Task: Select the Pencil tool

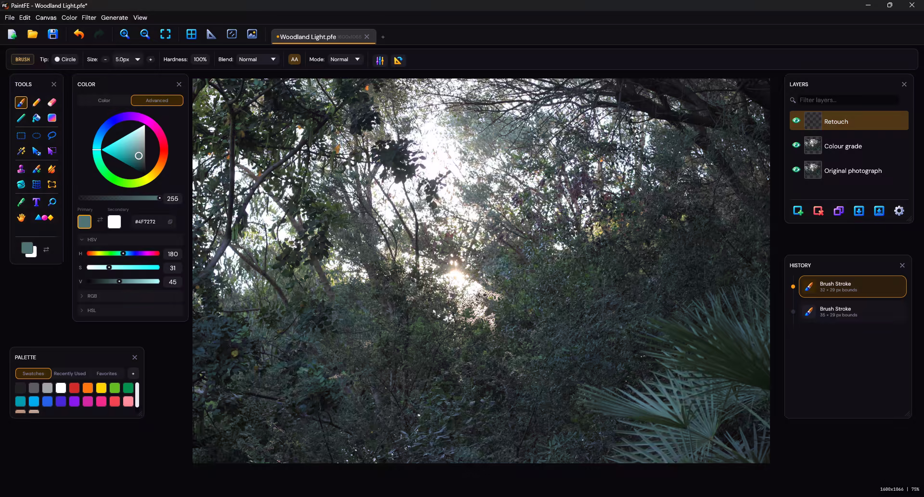Action: 37,102
